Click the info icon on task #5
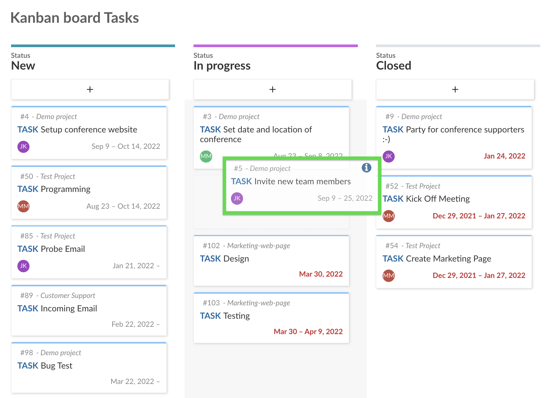The width and height of the screenshot is (549, 398). pos(367,168)
